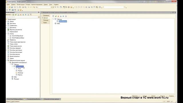Open the main toolbar search field dropdown arrow
This screenshot has width=183, height=103.
pos(51,7)
